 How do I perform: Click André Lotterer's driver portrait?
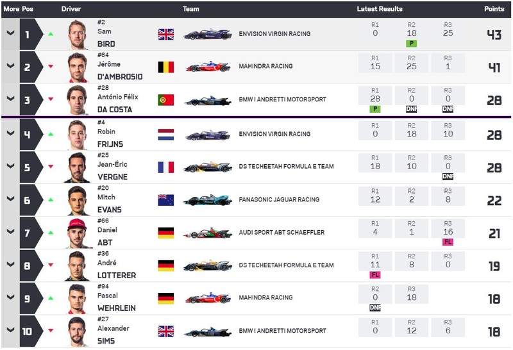[x=77, y=265]
